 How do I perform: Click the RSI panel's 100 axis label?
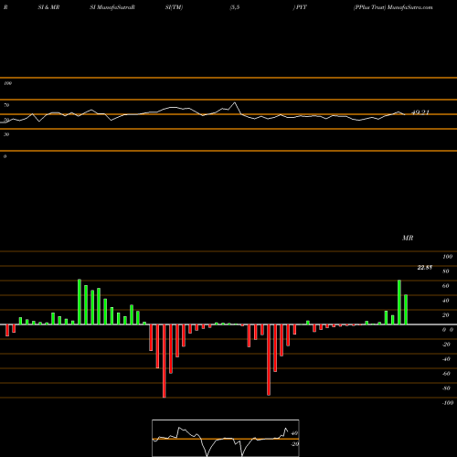point(7,83)
